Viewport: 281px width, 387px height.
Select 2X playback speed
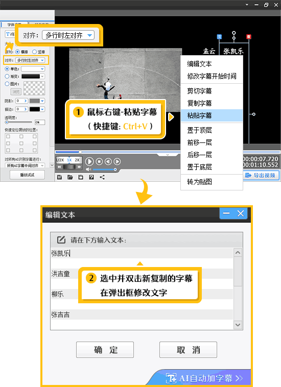(x=77, y=160)
